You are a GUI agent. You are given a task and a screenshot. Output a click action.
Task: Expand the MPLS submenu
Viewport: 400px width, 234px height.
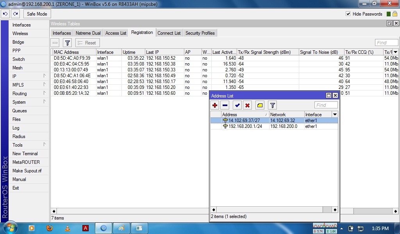click(28, 85)
